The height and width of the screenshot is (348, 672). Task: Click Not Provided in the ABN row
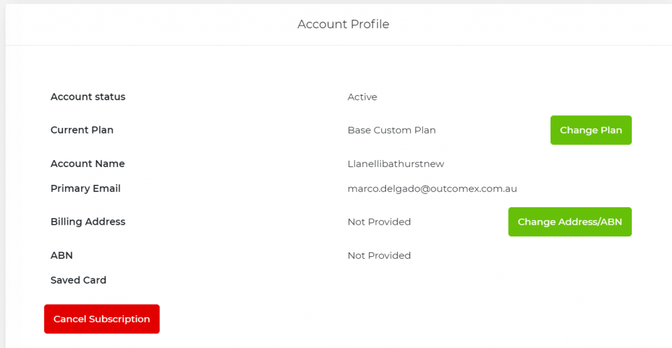(x=379, y=256)
